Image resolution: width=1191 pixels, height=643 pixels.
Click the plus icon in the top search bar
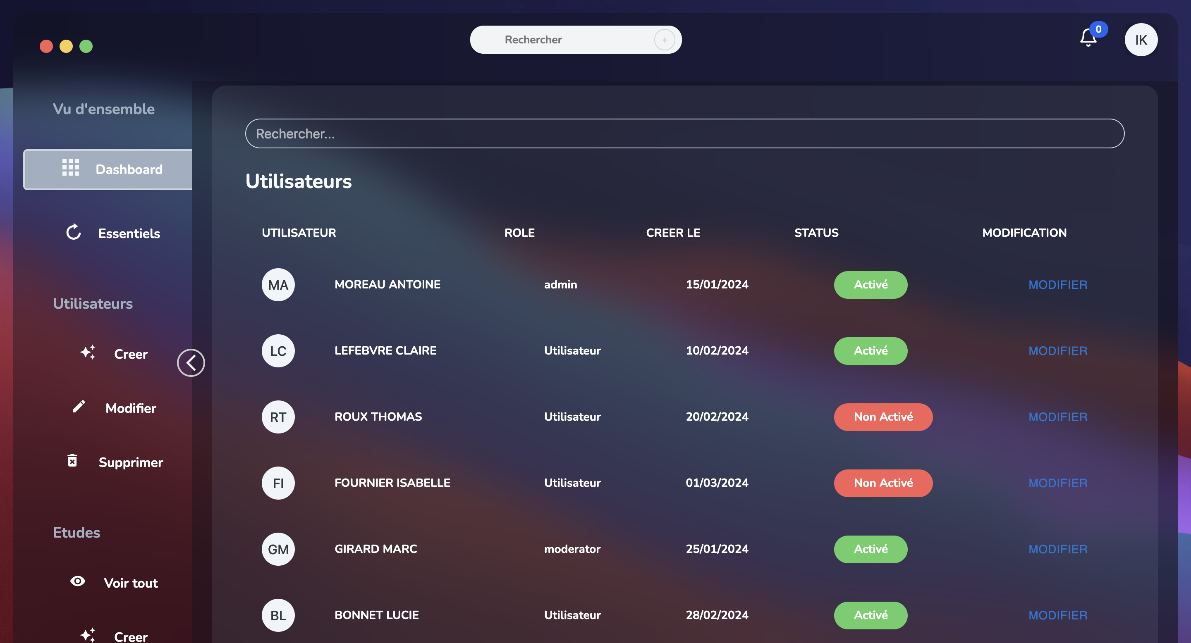[665, 40]
